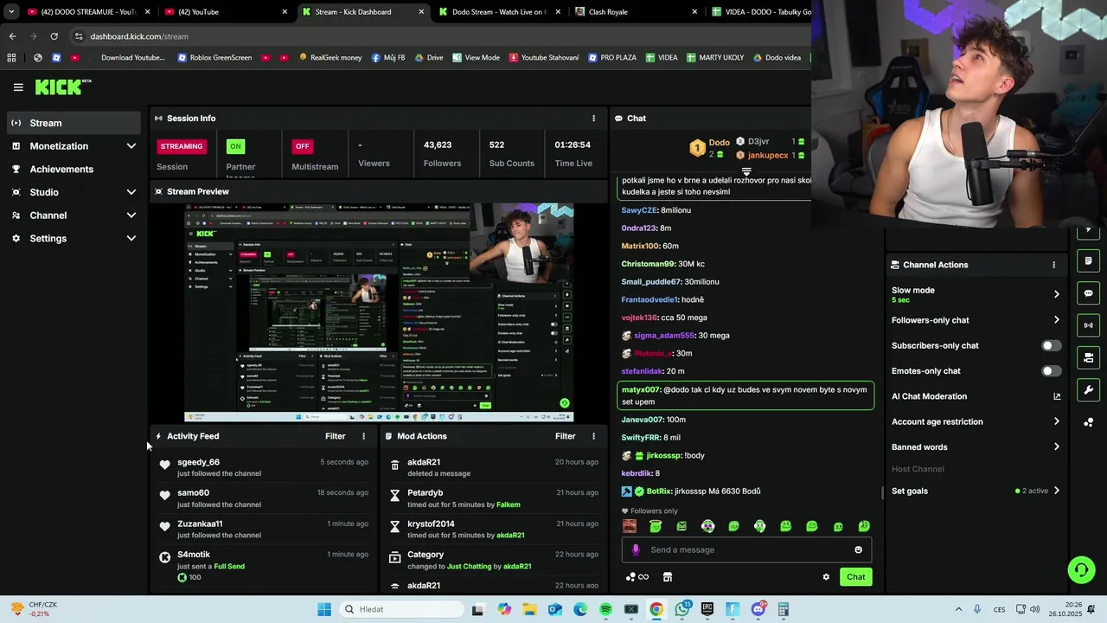The width and height of the screenshot is (1107, 623).
Task: Click the microphone icon in message box
Action: (x=636, y=549)
